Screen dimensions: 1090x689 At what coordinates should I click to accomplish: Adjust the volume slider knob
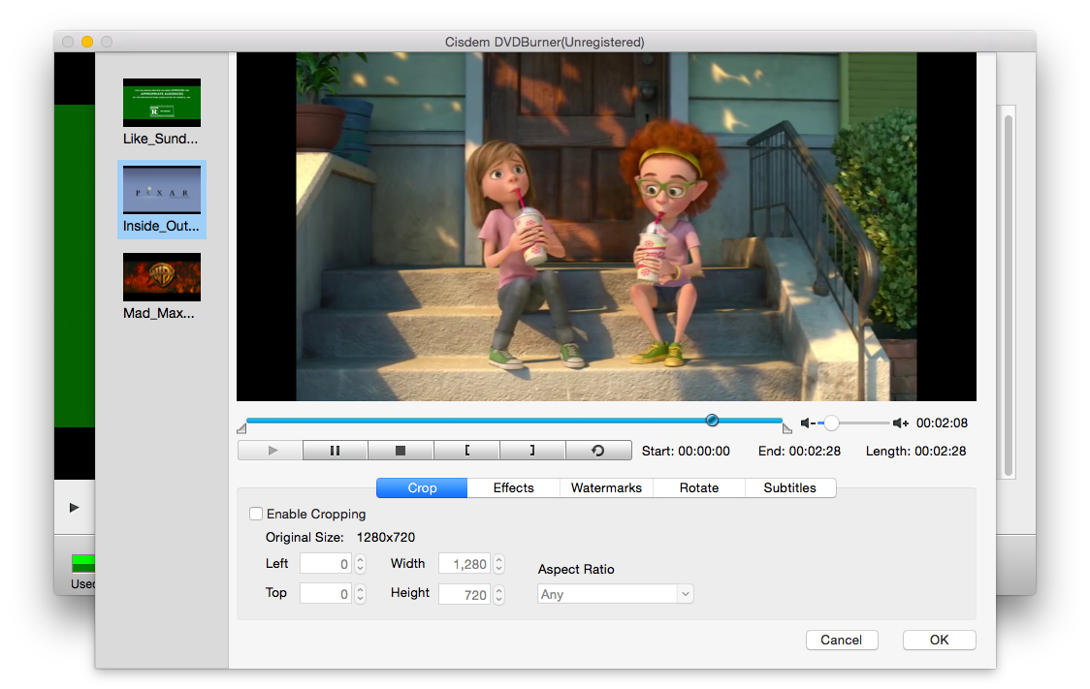(831, 423)
